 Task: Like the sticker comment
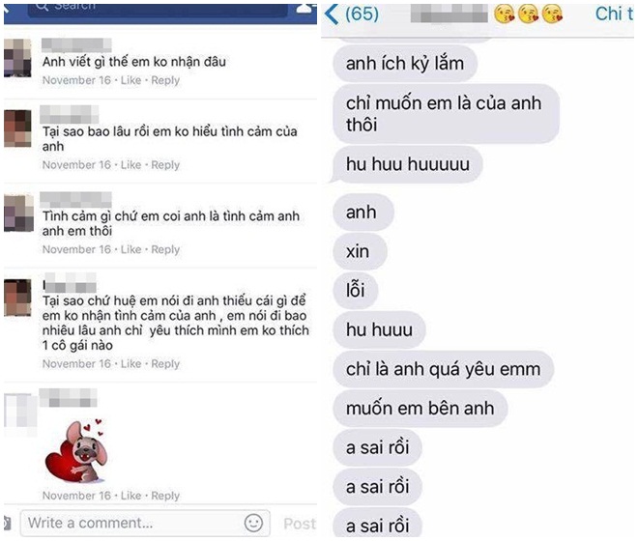(131, 496)
